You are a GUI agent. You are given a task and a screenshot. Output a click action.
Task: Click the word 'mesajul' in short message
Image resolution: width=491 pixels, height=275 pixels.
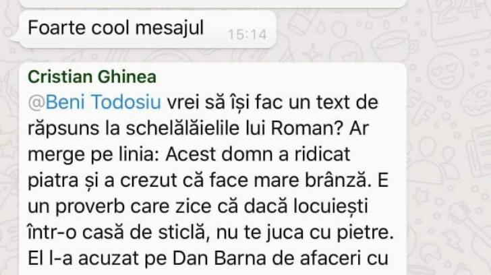pos(169,28)
